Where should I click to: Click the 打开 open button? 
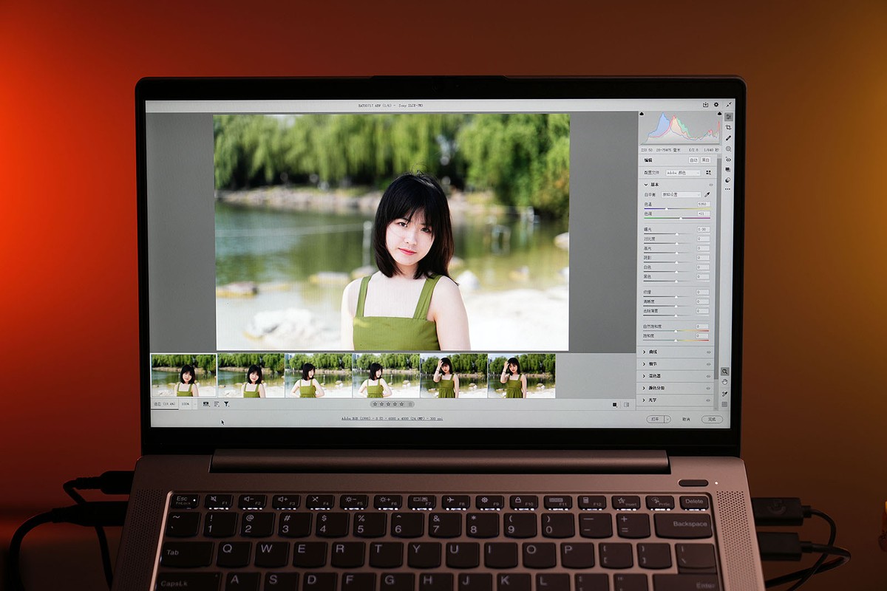[656, 419]
